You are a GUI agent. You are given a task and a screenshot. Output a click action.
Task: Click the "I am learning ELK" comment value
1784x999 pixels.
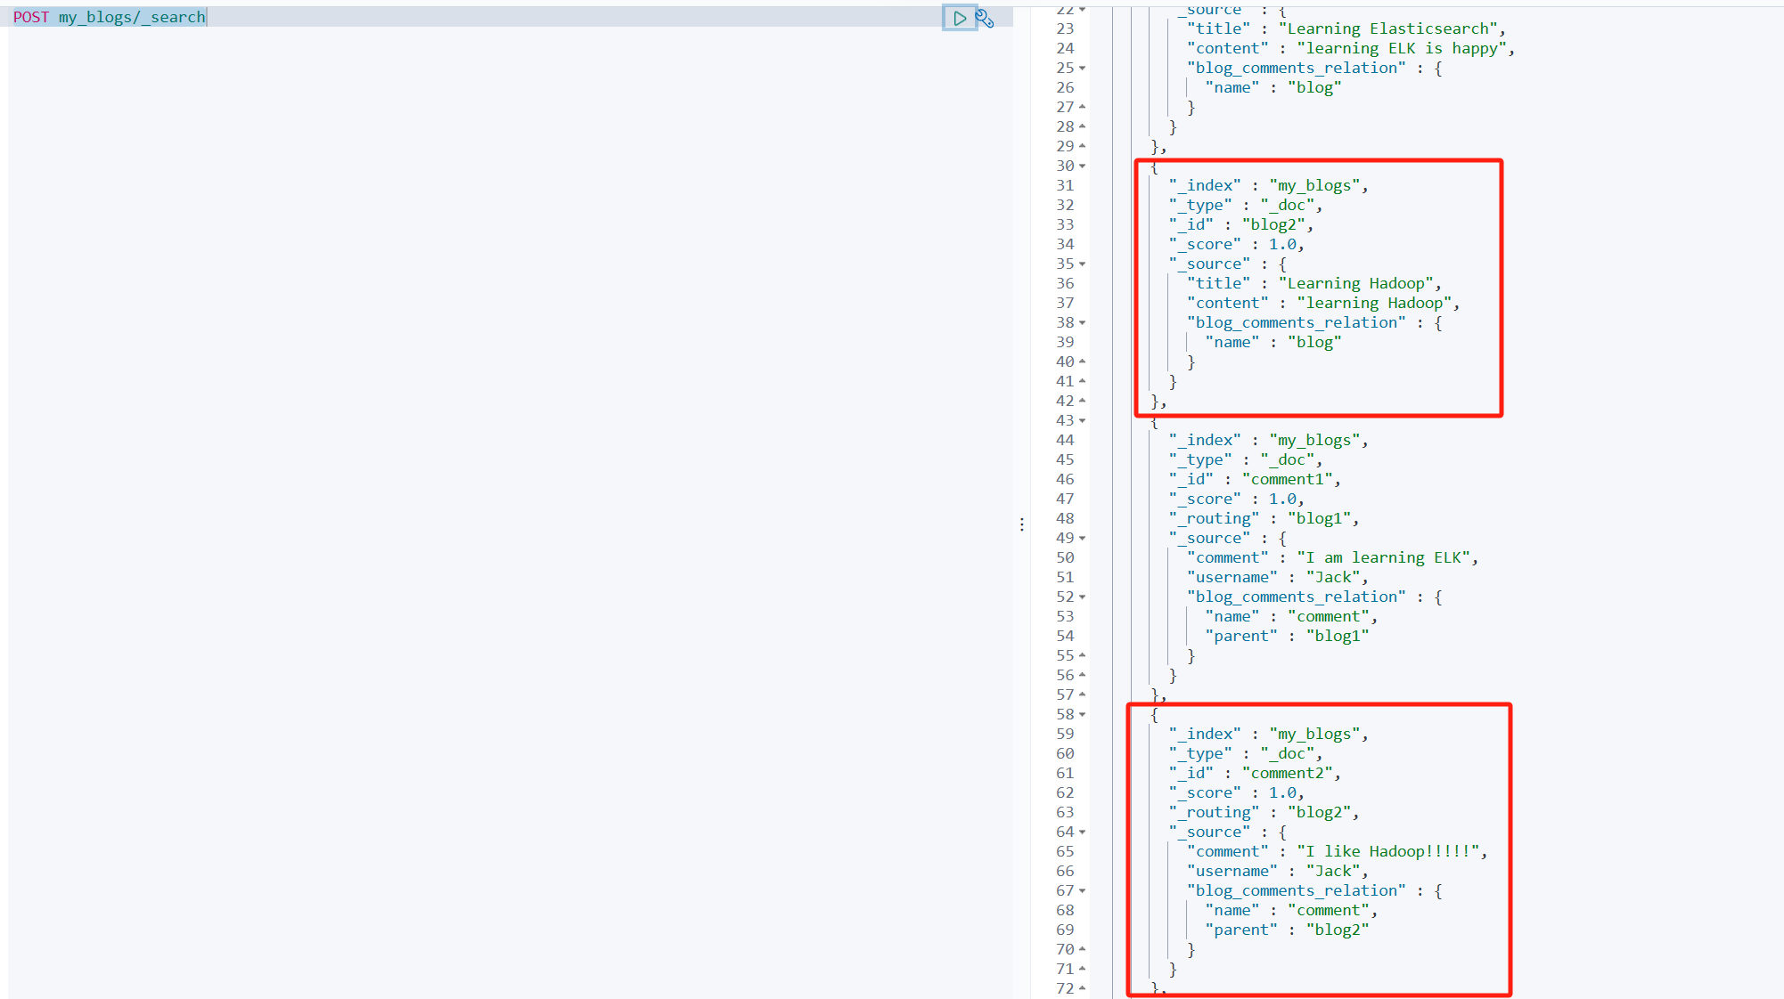point(1384,557)
